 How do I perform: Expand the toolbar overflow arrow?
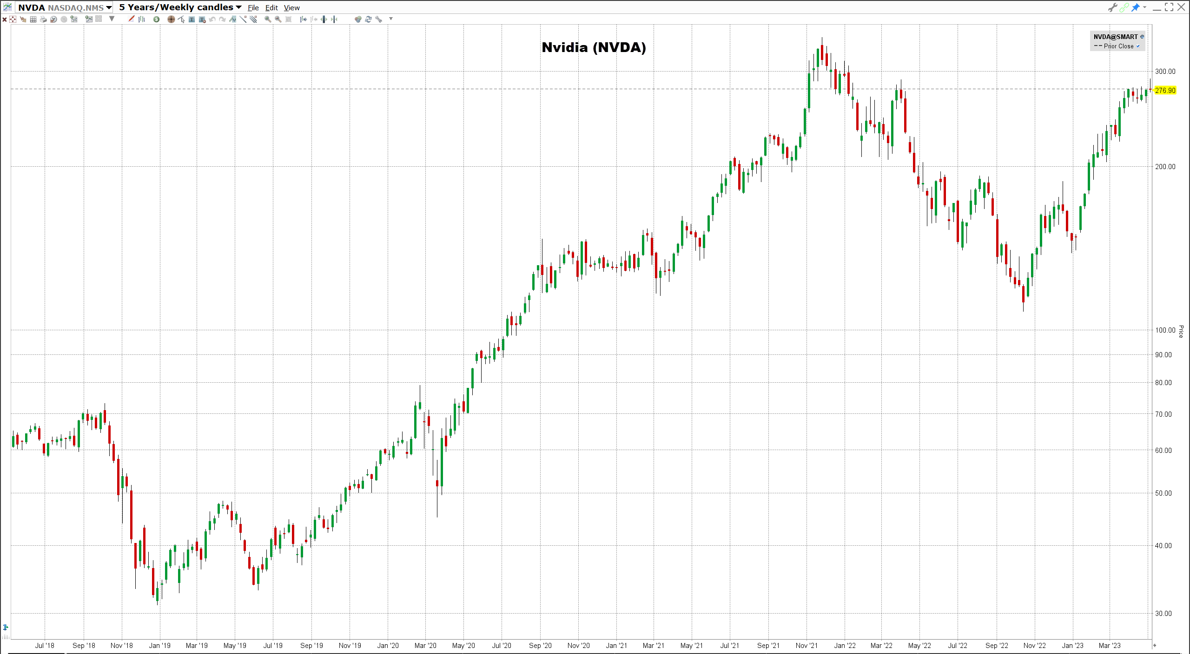pos(391,19)
